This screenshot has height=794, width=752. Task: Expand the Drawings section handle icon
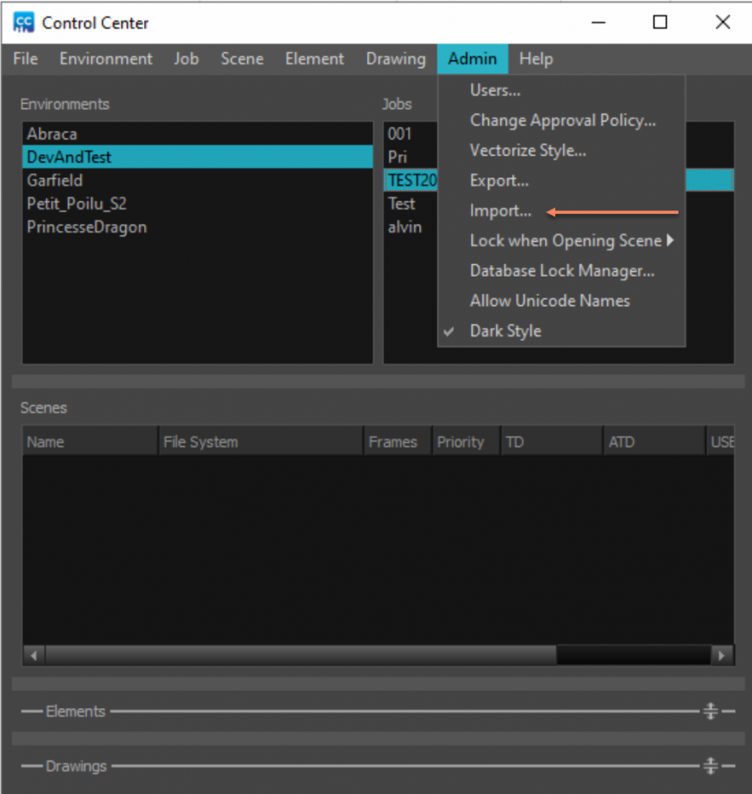coord(711,765)
